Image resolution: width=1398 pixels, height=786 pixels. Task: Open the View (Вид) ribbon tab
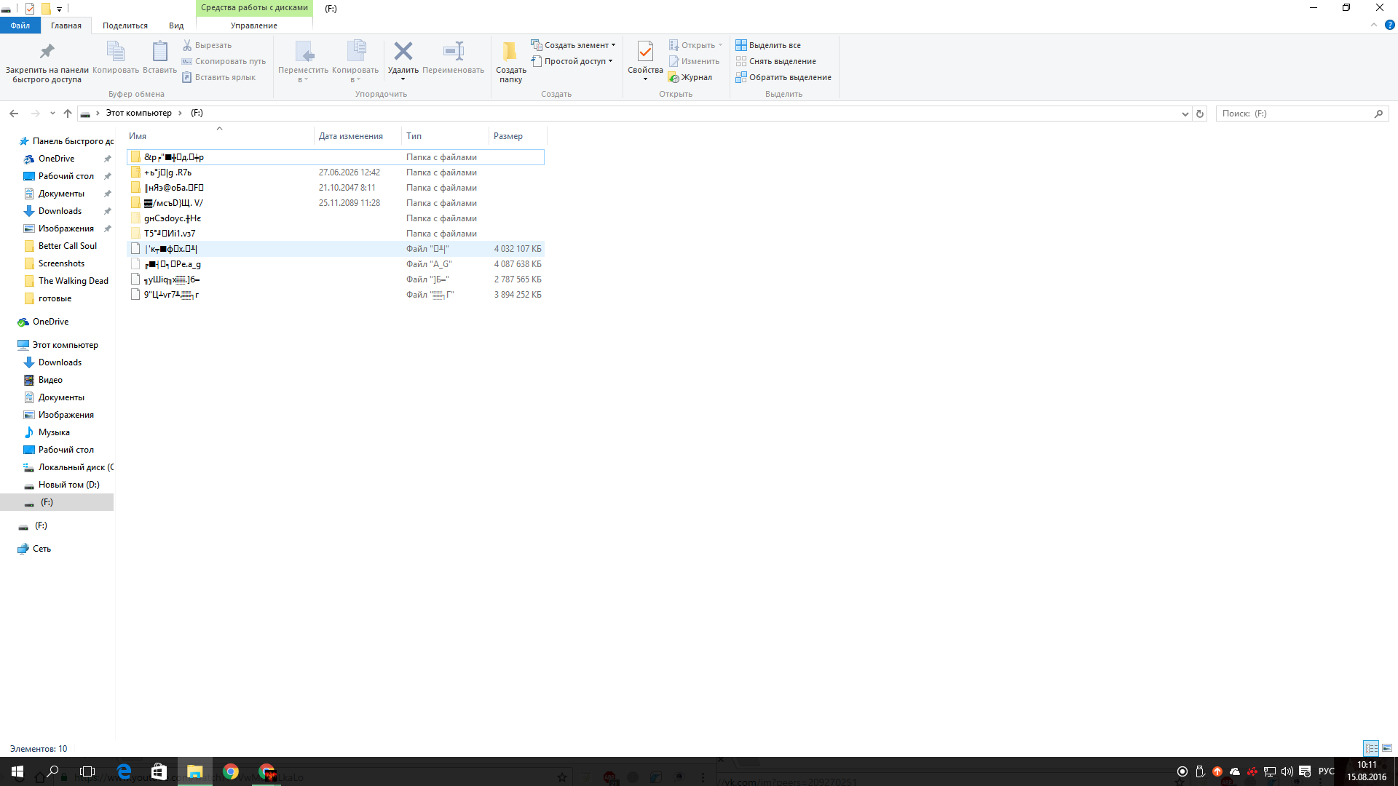[x=176, y=25]
